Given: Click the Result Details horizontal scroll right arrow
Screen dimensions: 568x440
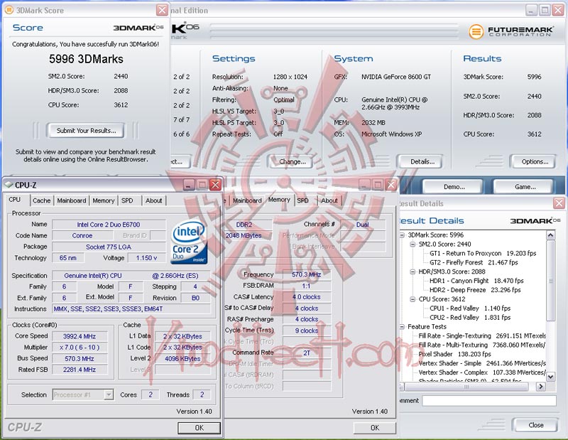Looking at the screenshot, I should point(540,386).
